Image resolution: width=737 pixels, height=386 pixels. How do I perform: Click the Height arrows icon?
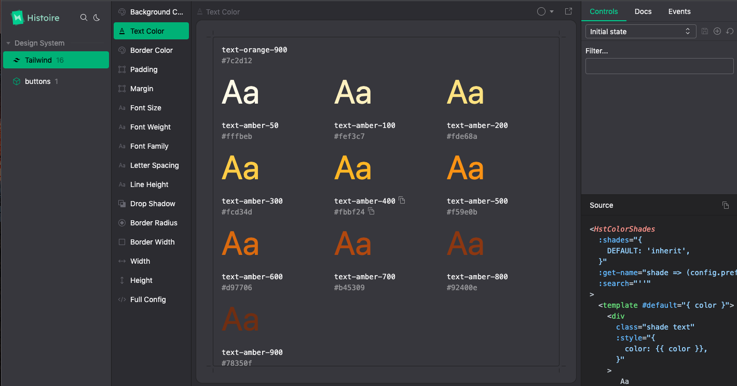(122, 280)
